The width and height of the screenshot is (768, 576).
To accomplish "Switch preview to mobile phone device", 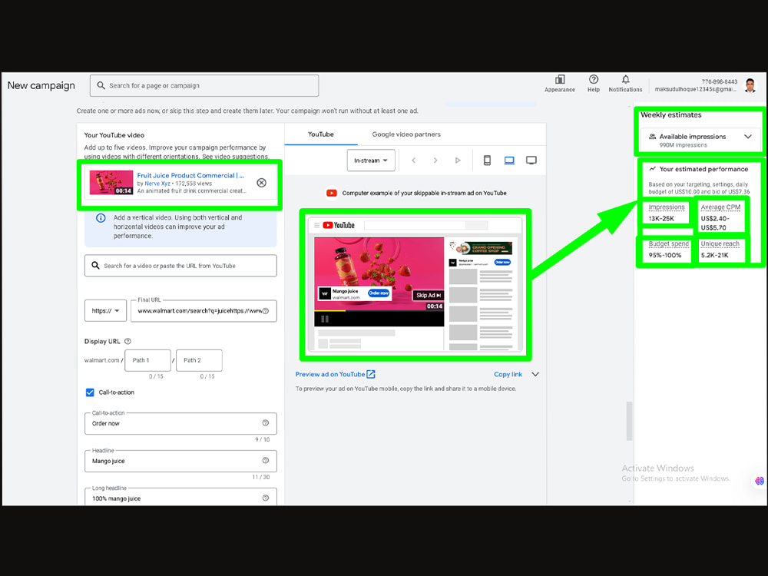I will 488,161.
